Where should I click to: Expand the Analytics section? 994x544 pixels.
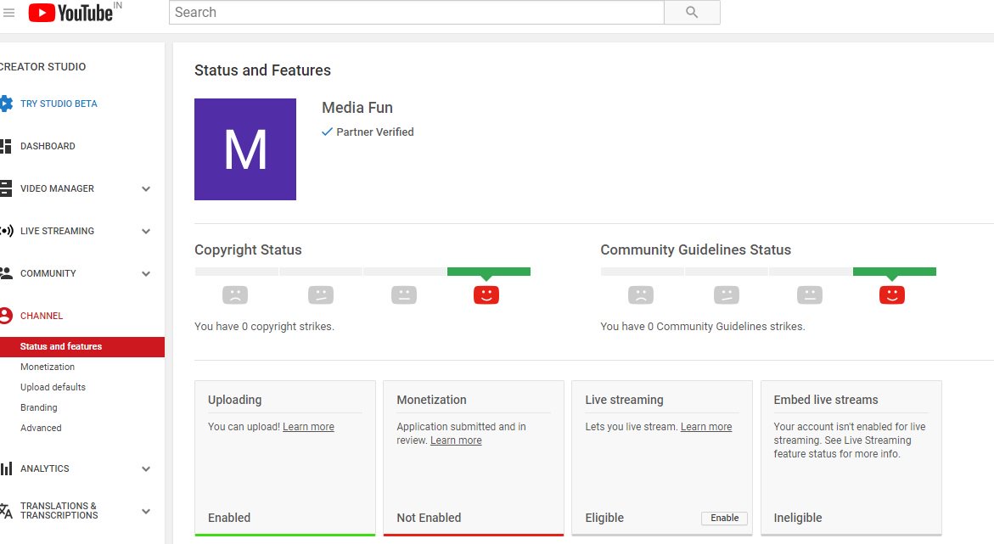click(146, 469)
